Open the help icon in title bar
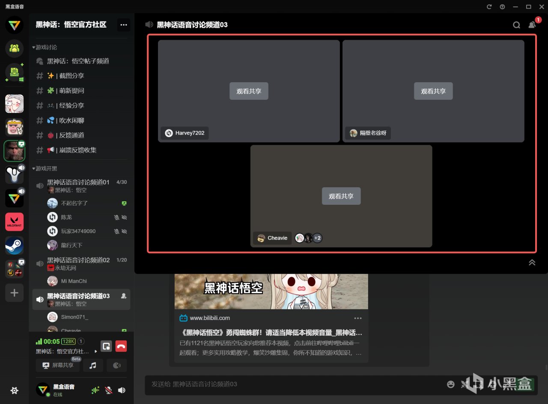 pyautogui.click(x=502, y=6)
